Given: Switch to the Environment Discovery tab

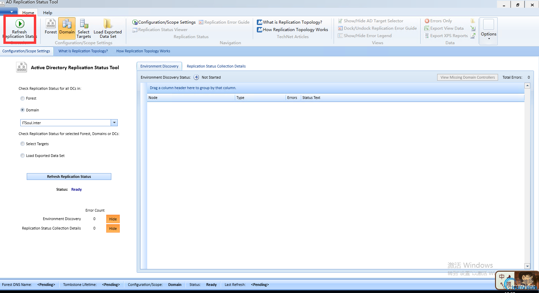Looking at the screenshot, I should point(159,66).
